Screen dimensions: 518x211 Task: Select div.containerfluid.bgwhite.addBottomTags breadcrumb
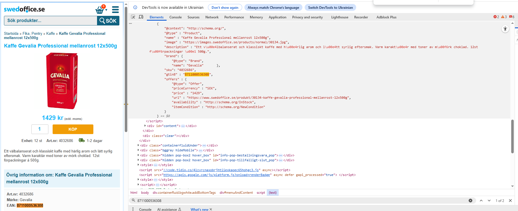(184, 193)
